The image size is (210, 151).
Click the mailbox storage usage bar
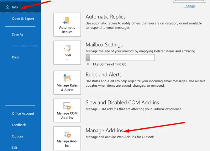[120, 57]
